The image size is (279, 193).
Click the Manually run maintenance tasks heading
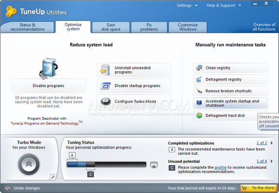pyautogui.click(x=230, y=45)
